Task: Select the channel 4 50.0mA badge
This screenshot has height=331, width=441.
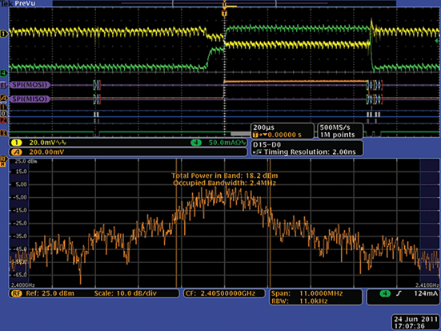Action: (196, 143)
